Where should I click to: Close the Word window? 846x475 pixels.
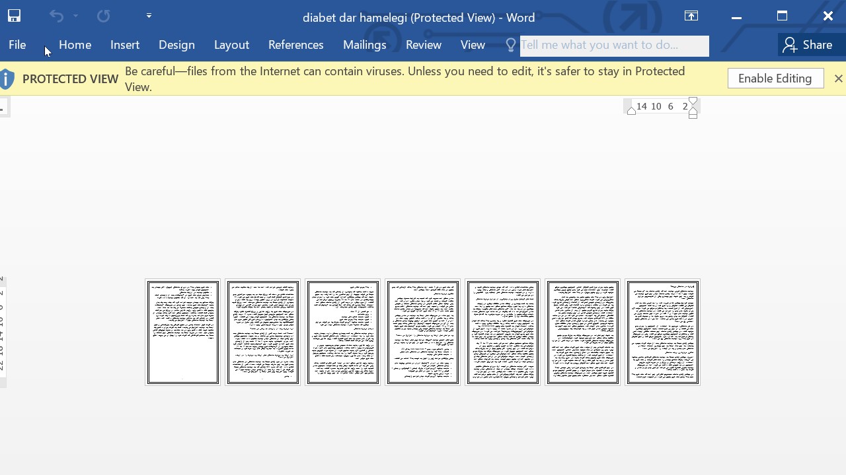click(828, 16)
